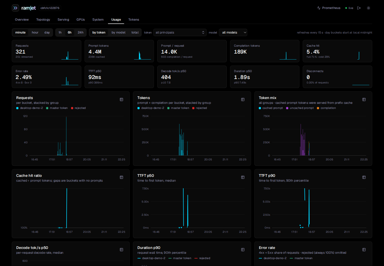This screenshot has width=384, height=266.
Task: Open table view for Requests chart
Action: pos(121,99)
